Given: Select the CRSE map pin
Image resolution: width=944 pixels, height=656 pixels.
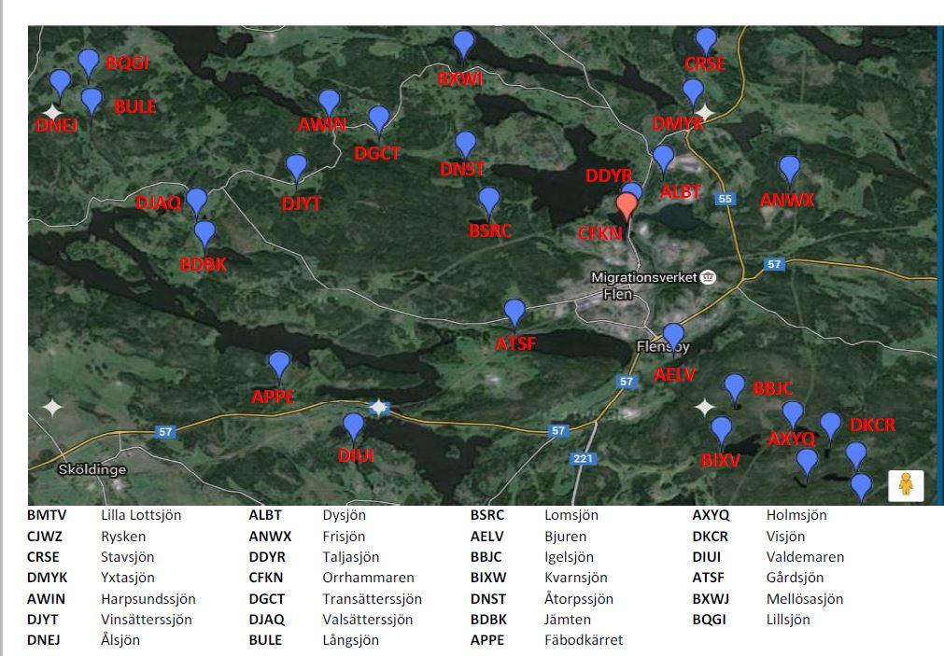Looking at the screenshot, I should pos(706,41).
